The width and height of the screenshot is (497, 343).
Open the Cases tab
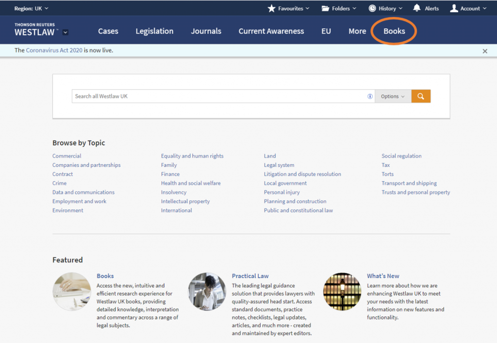[108, 31]
